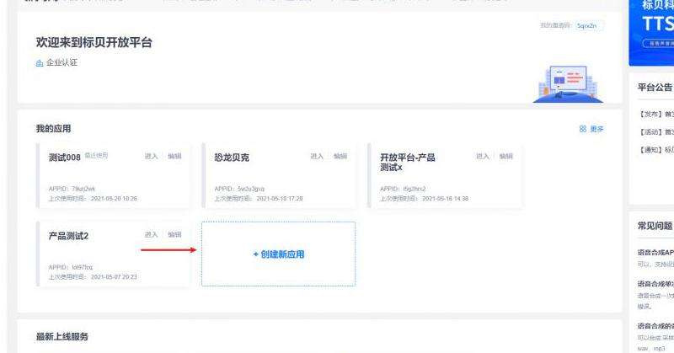Viewport: 674px width, 353px height.
Task: Click the 欢迎来到标贝开放平台 heading
Action: [x=94, y=43]
